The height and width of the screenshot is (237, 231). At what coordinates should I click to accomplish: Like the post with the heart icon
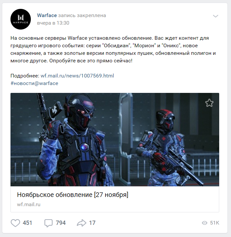pos(15,223)
